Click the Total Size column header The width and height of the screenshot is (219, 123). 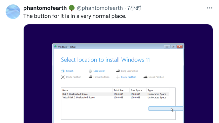121,90
